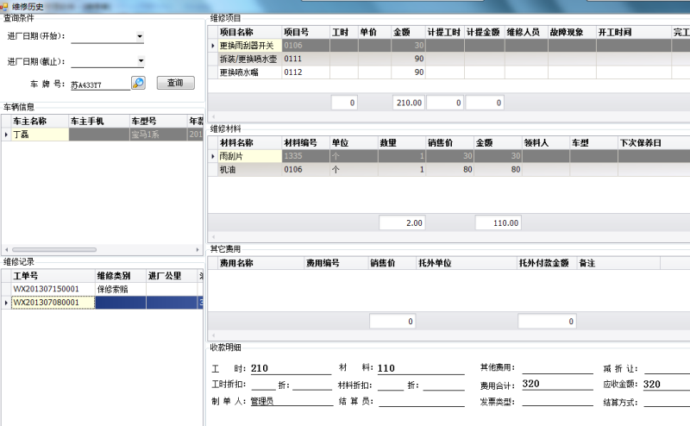Click the 材料编号 column header
The width and height of the screenshot is (690, 426).
(306, 143)
